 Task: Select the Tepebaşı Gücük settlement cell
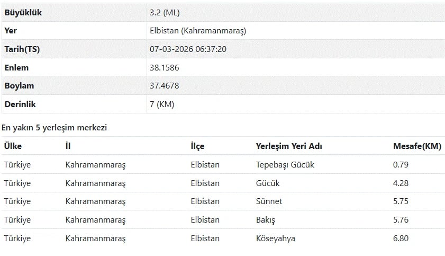click(285, 165)
